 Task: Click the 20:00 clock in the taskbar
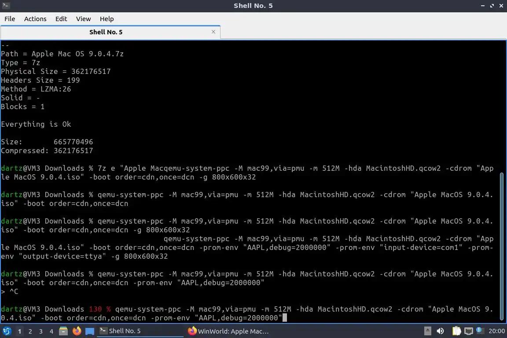click(x=496, y=331)
